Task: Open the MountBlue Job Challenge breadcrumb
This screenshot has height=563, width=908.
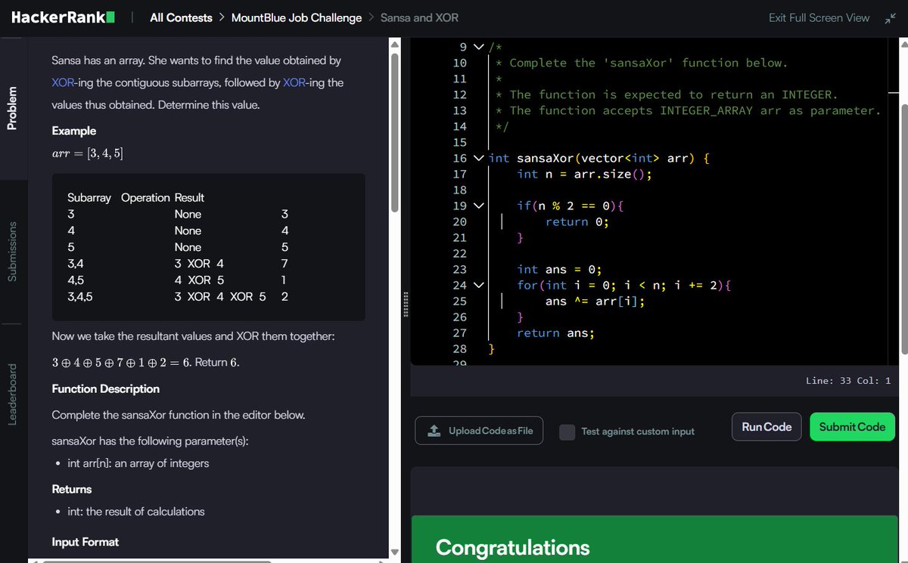Action: pos(297,17)
